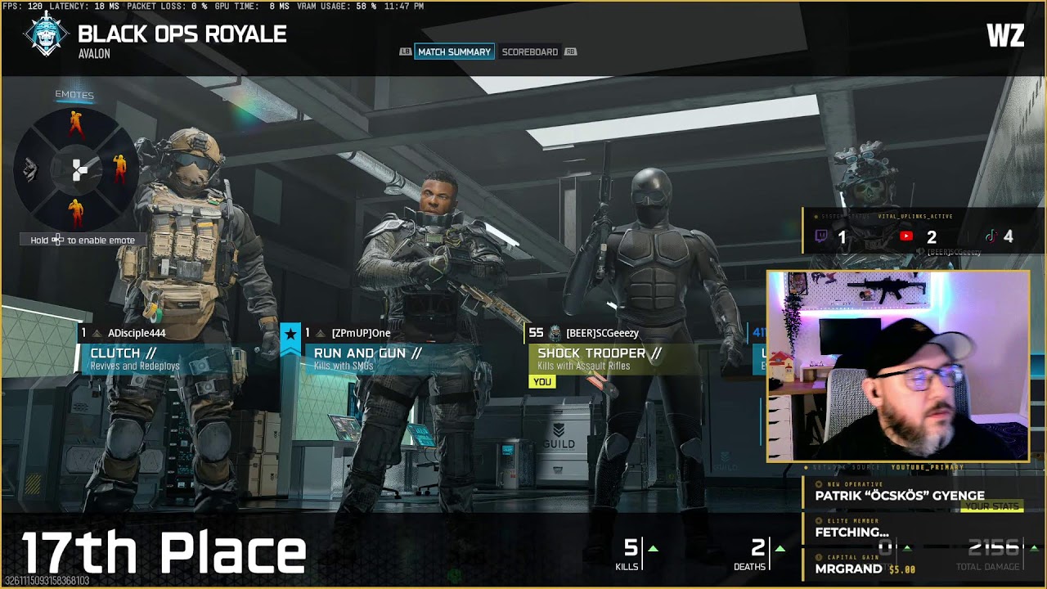Select the right emote in the wheel

pyautogui.click(x=119, y=169)
